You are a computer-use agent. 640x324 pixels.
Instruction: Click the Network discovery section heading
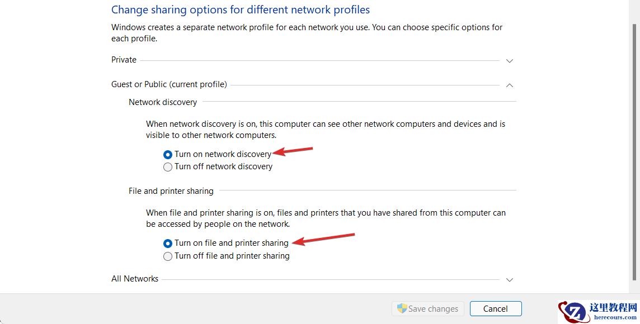(x=163, y=102)
